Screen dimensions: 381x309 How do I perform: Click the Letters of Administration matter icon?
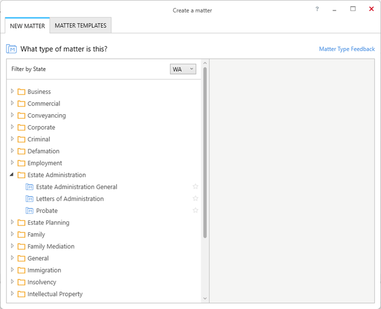[x=29, y=199]
